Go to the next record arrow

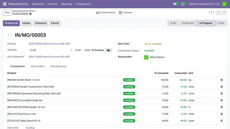pos(224,12)
